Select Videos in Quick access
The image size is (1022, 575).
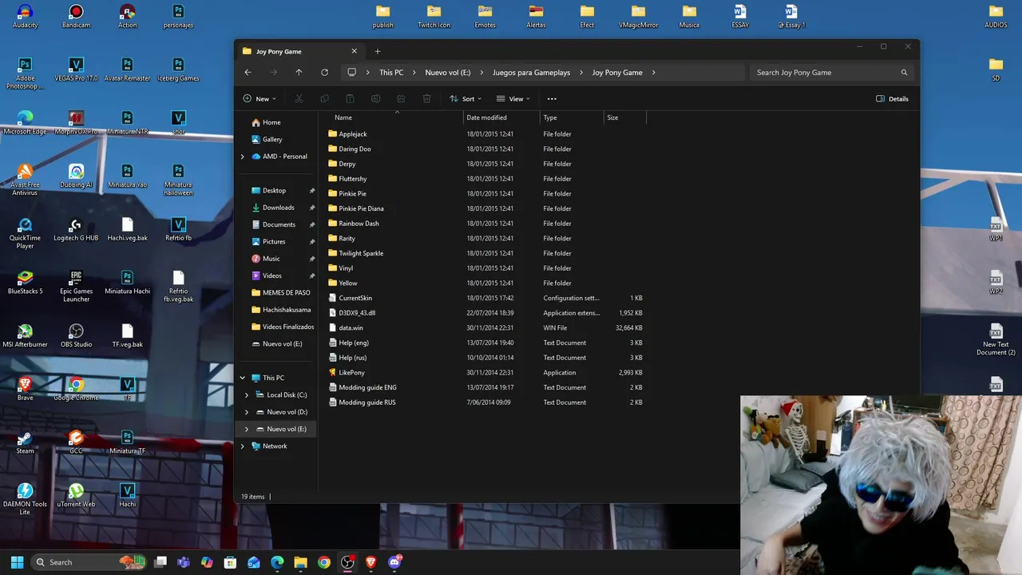(x=272, y=276)
